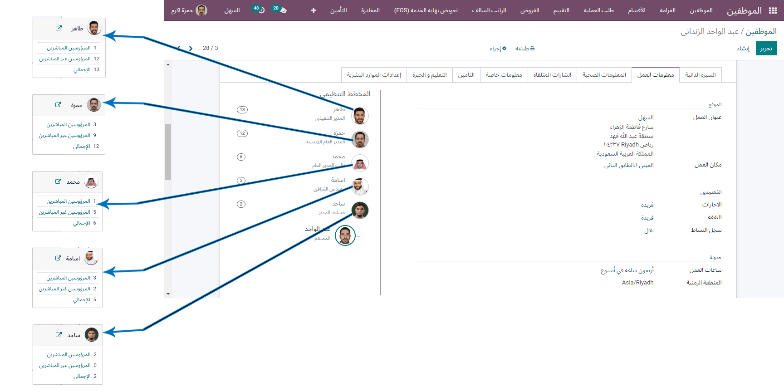Go to the next record arrow
The height and width of the screenshot is (392, 784).
coord(191,48)
